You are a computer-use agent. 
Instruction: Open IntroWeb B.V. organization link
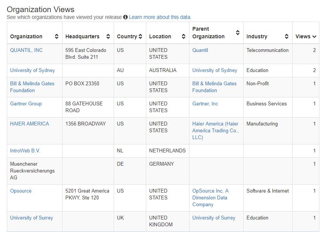(x=25, y=150)
